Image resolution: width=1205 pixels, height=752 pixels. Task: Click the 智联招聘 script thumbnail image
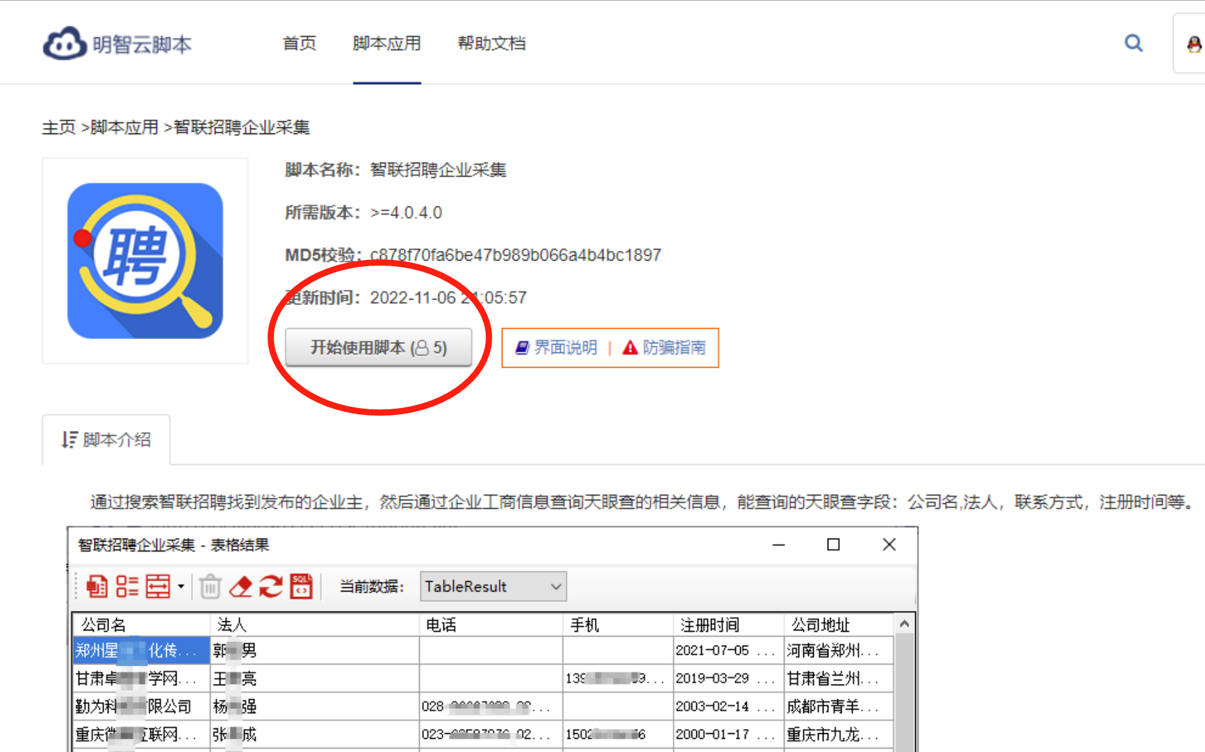(145, 261)
